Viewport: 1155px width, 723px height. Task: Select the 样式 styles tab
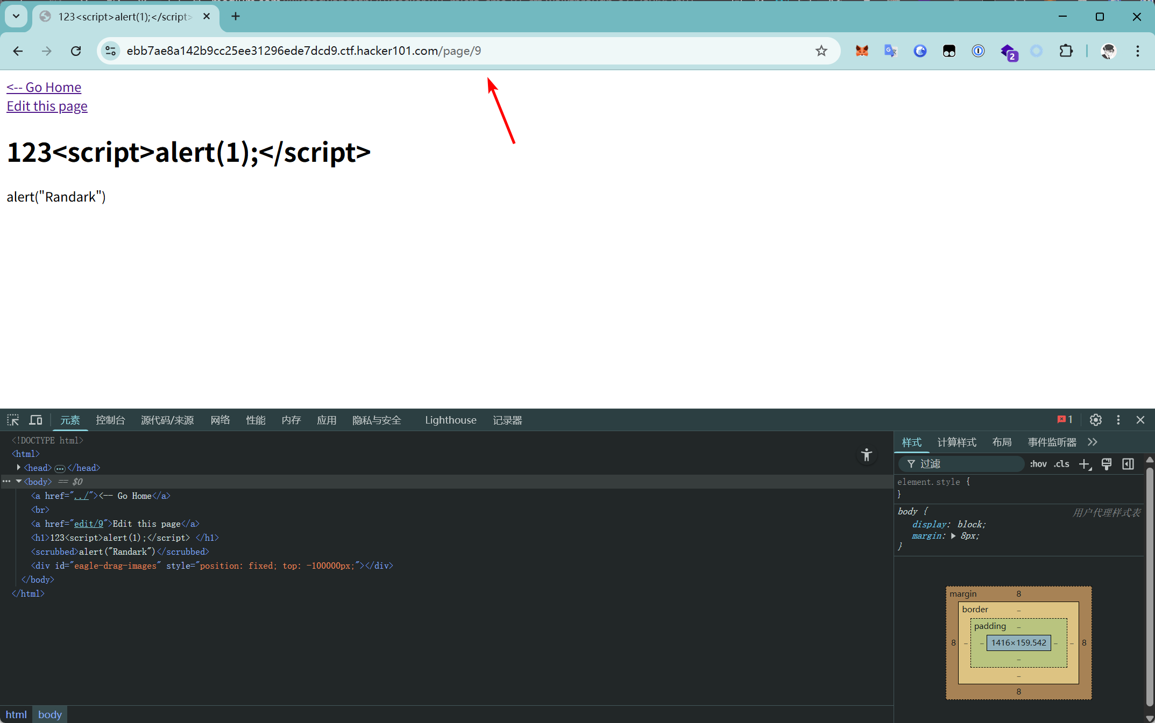(x=911, y=442)
